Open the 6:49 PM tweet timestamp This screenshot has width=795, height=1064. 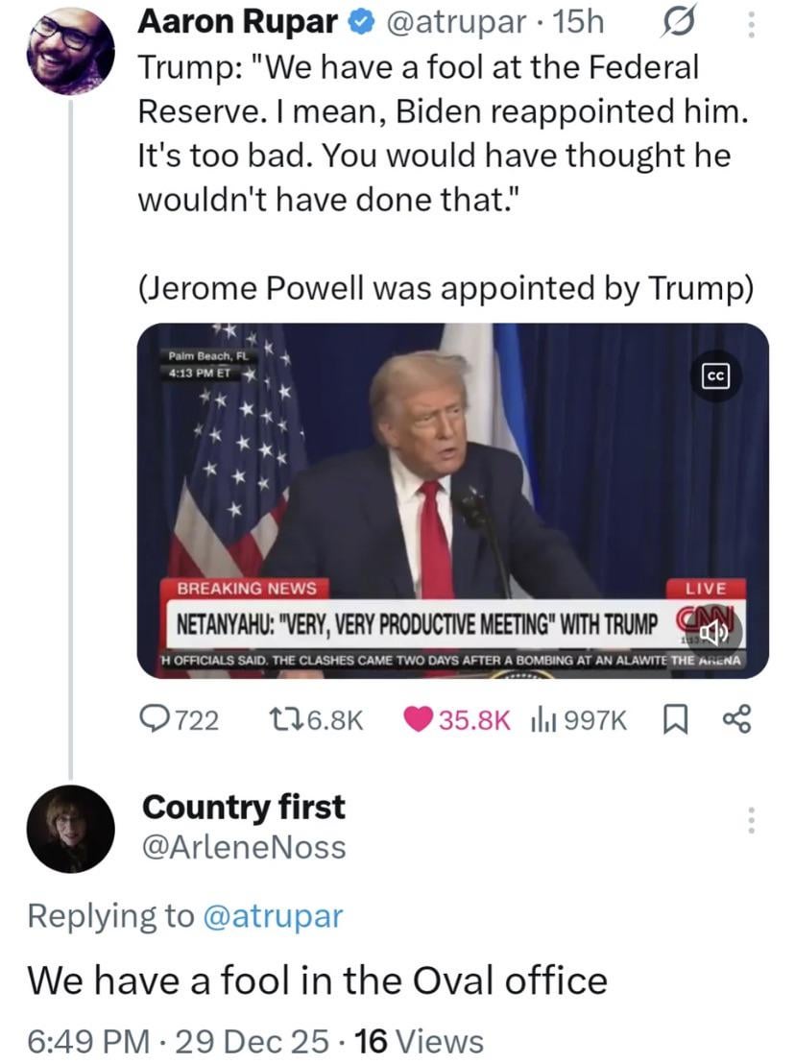[86, 1040]
